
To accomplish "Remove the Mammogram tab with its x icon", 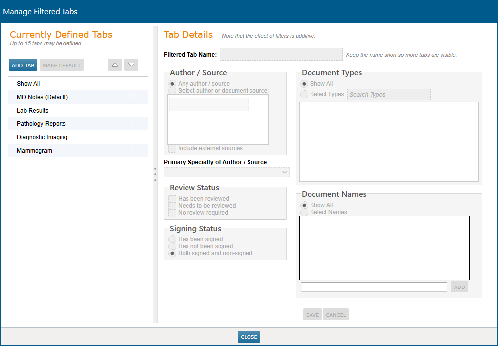I will click(133, 150).
